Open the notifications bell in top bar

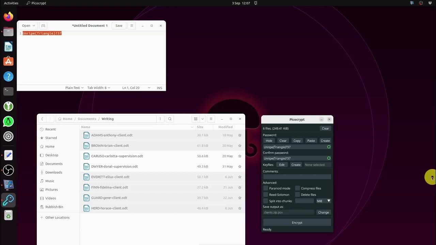click(x=255, y=3)
